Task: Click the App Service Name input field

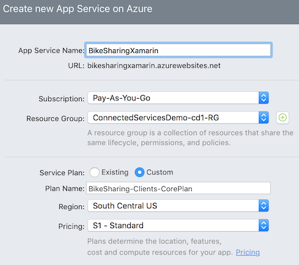Action: (178, 50)
